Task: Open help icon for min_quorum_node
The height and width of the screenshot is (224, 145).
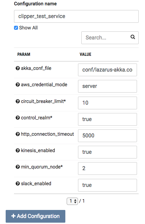Action: (18, 167)
